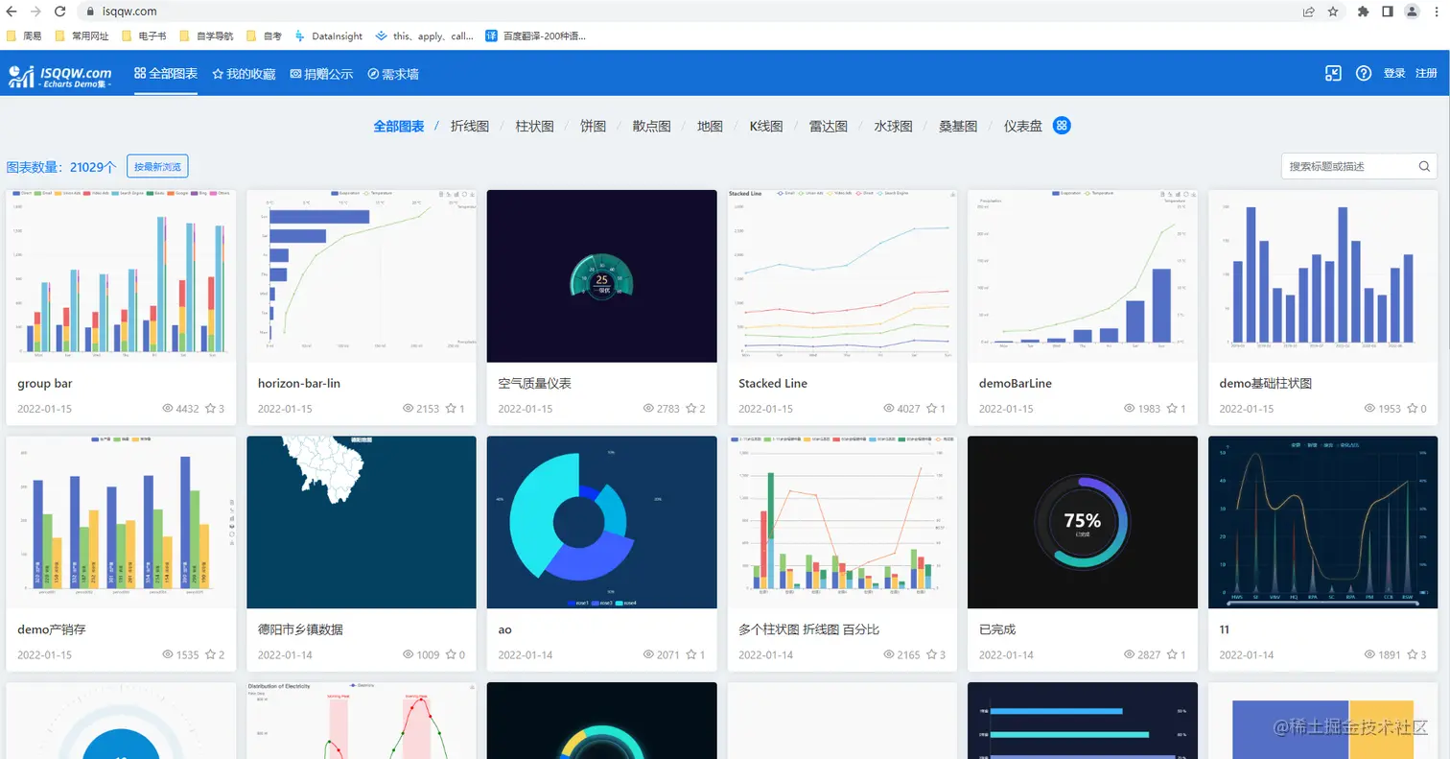The width and height of the screenshot is (1450, 759).
Task: Filter by 地图 category
Action: [710, 126]
